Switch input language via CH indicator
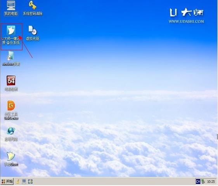The image size is (218, 186). 198,181
